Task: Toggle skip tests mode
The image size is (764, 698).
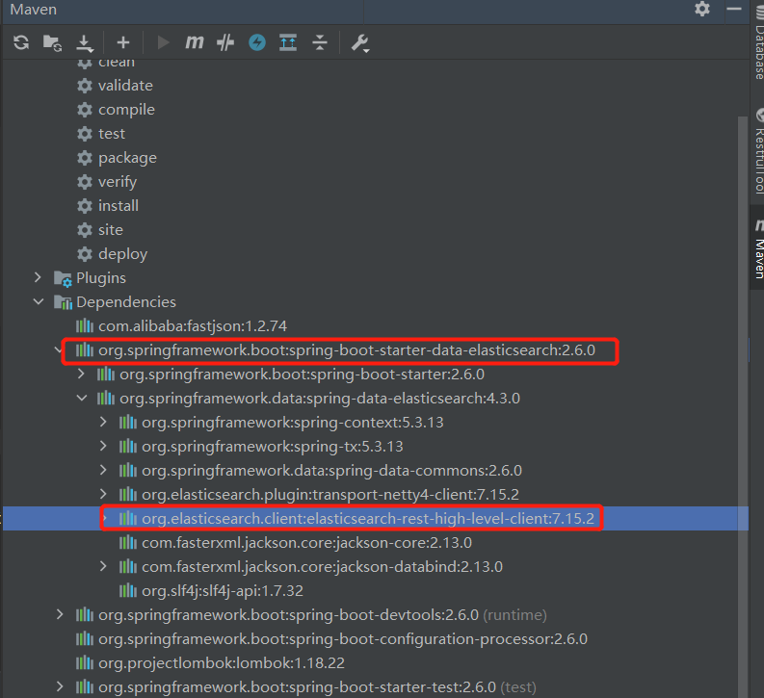Action: click(225, 42)
